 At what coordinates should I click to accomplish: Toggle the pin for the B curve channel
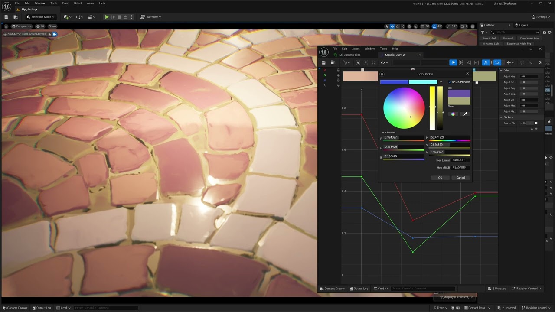coord(338,81)
